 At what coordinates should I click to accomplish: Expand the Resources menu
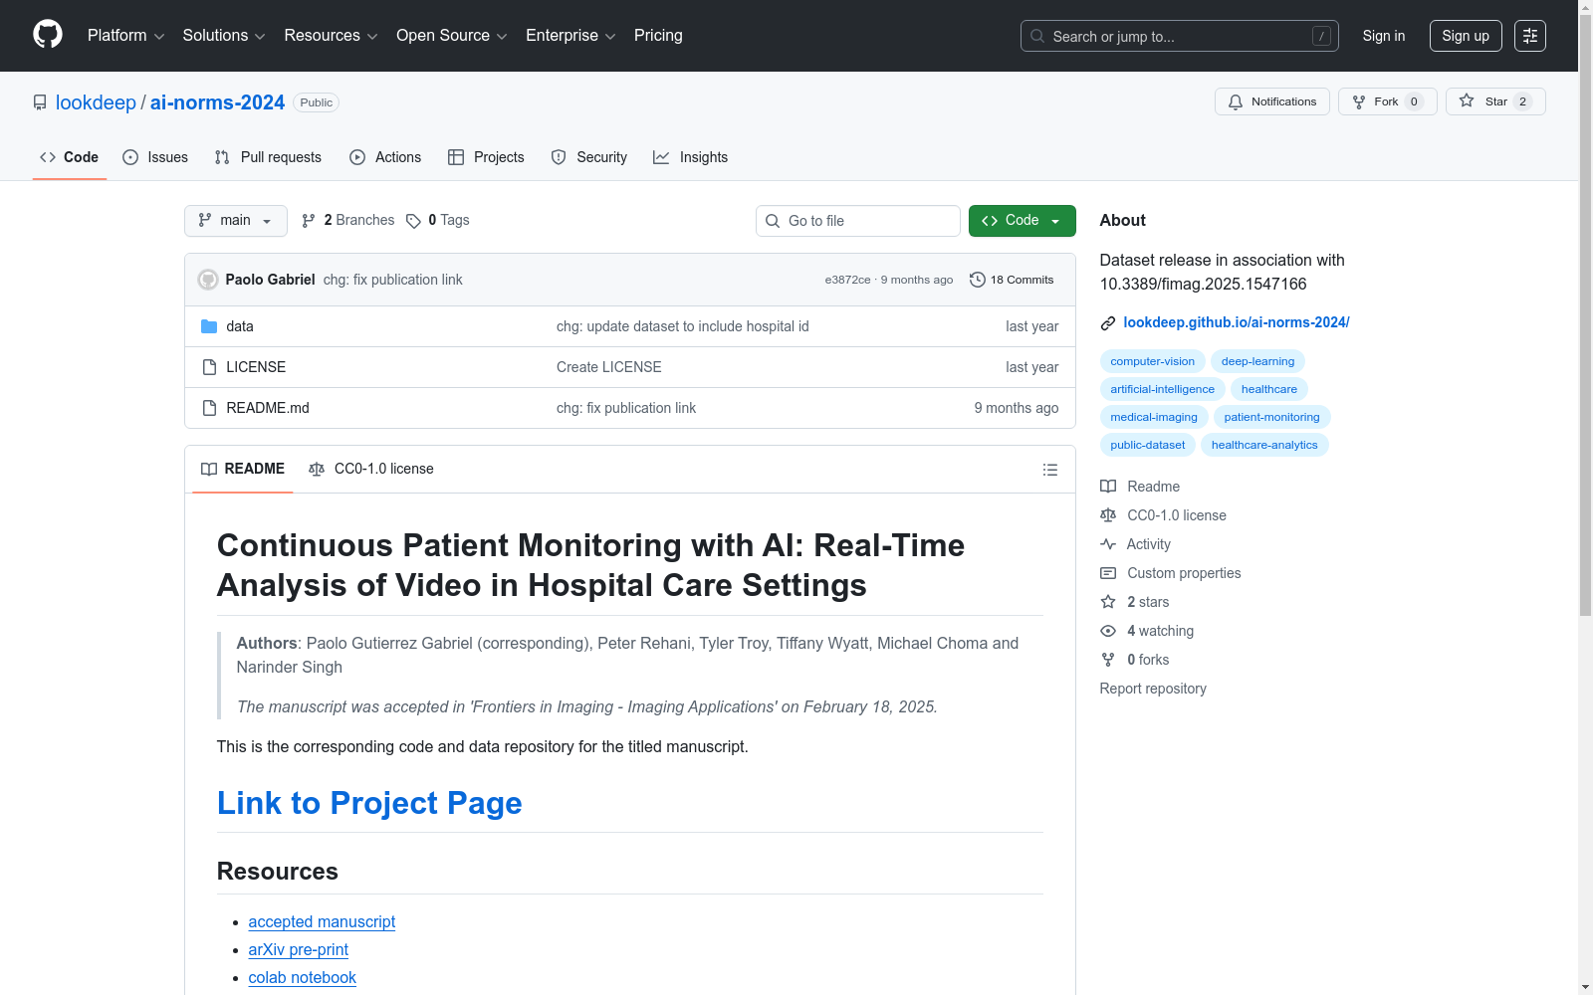[331, 36]
